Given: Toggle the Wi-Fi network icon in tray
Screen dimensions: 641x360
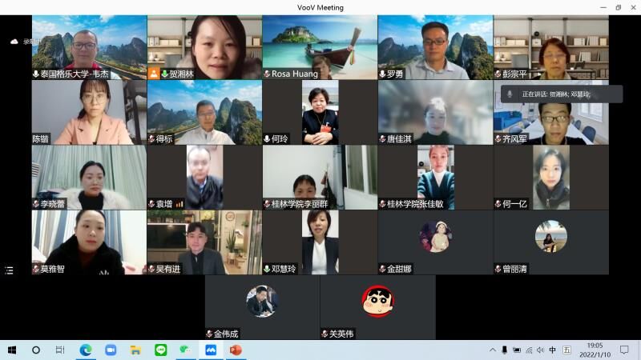Looking at the screenshot, I should coord(529,350).
